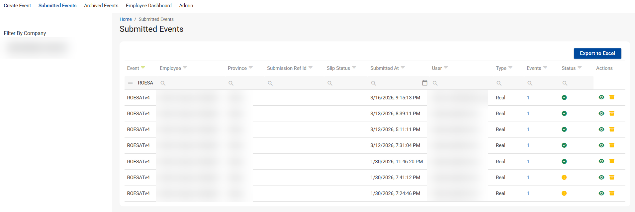
Task: Click the Status column header filter icon
Action: click(x=580, y=68)
